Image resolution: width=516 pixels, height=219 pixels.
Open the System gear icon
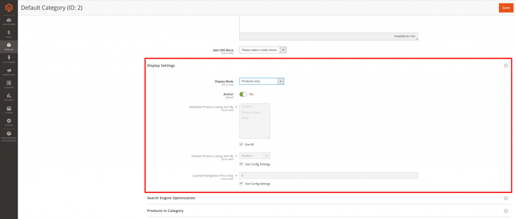click(x=9, y=122)
